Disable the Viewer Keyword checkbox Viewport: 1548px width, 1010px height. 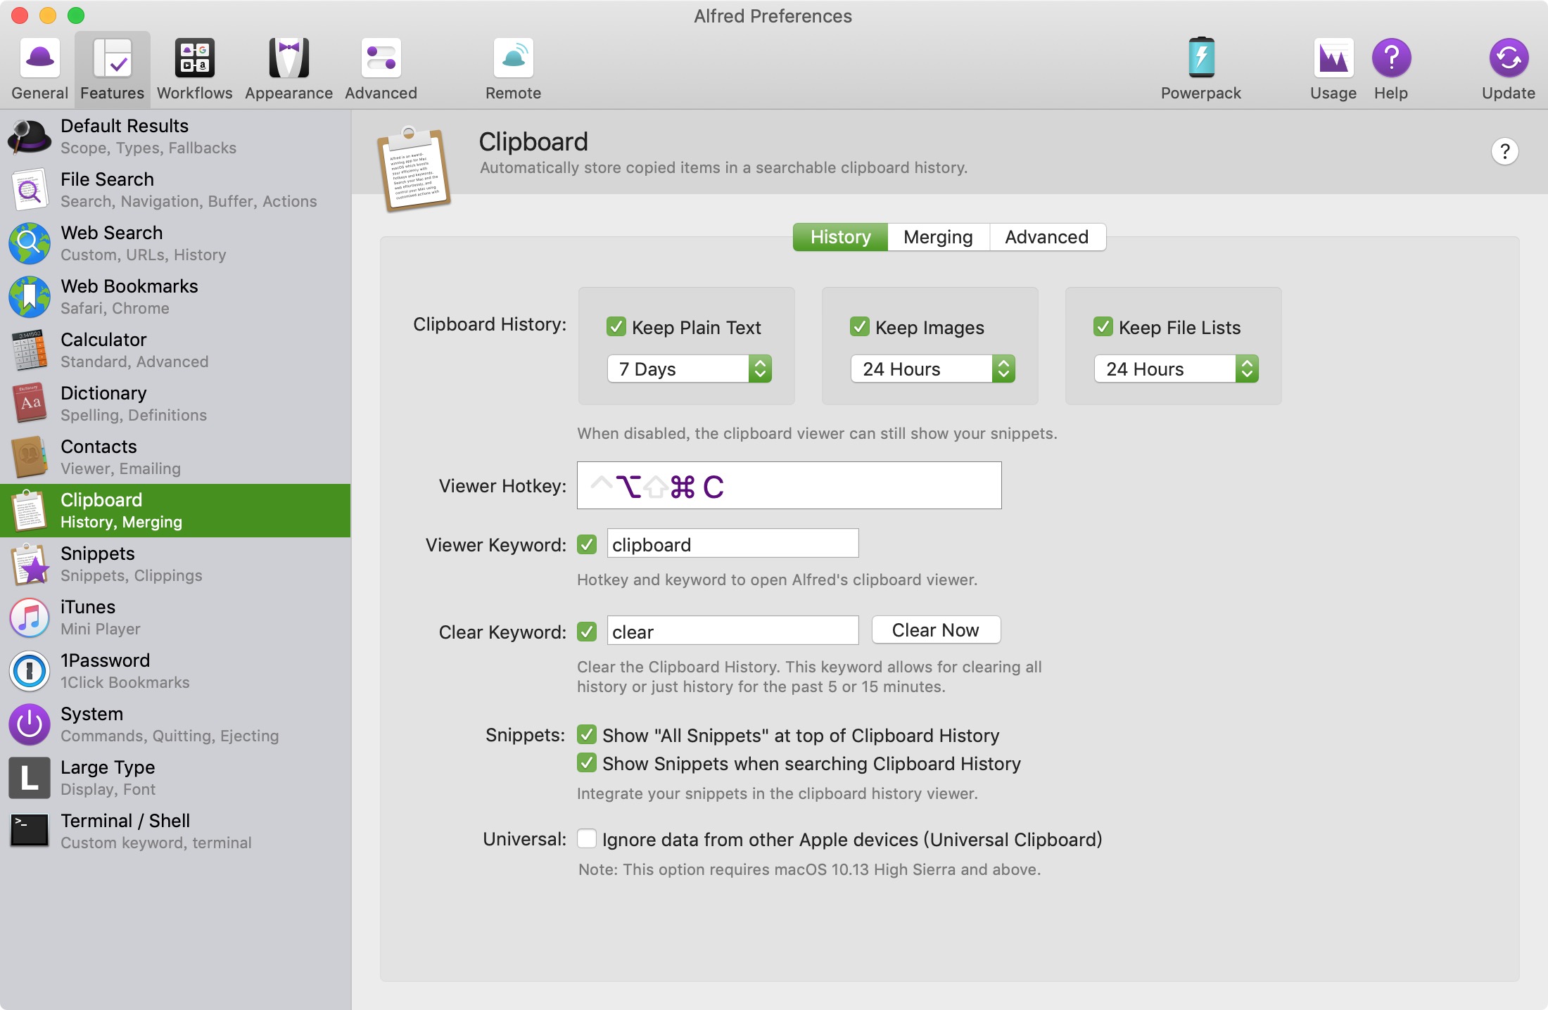(587, 544)
